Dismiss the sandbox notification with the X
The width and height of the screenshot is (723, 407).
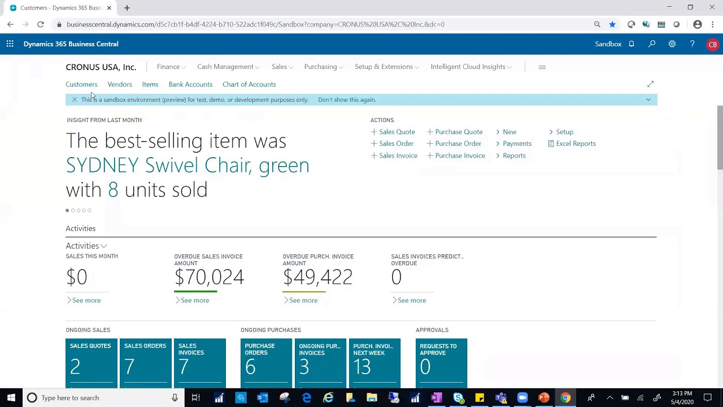tap(74, 99)
